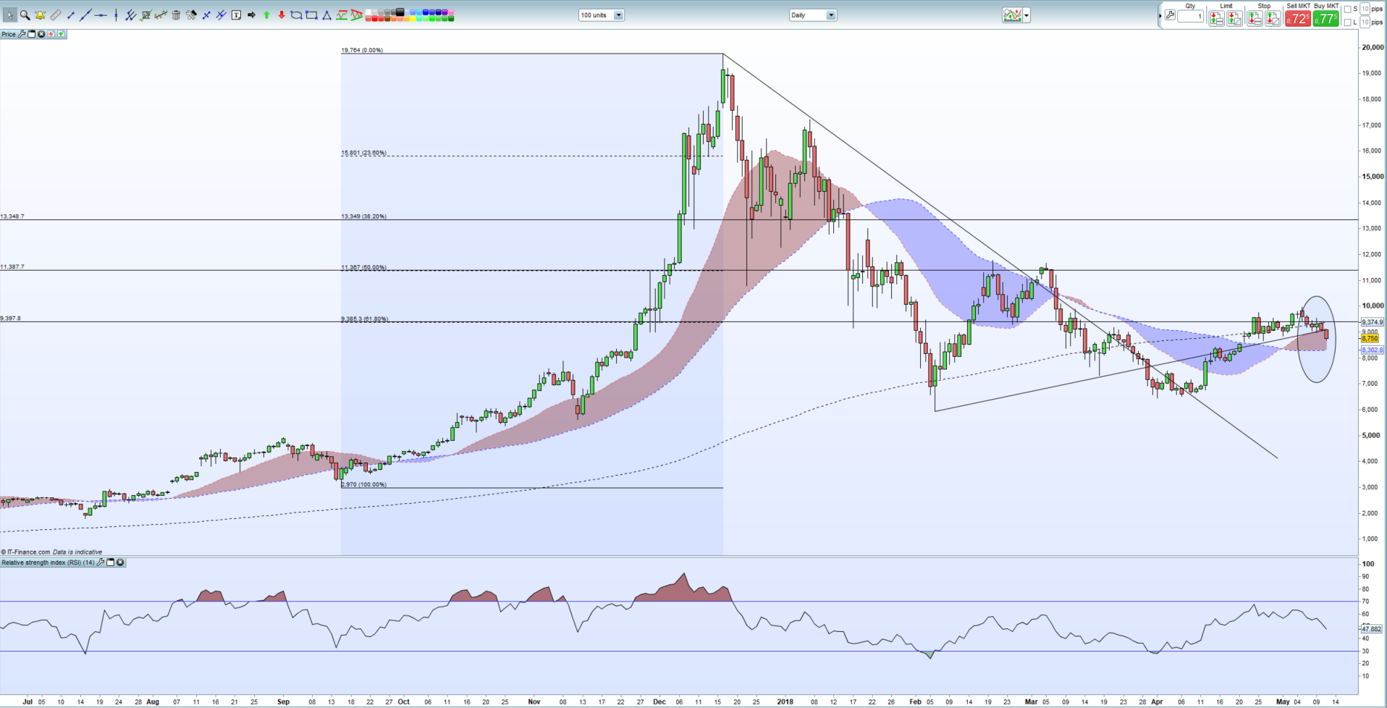Viewport: 1387px width, 708px height.
Task: Click the Fibonacci label 2,970 (100.00%)
Action: 363,484
